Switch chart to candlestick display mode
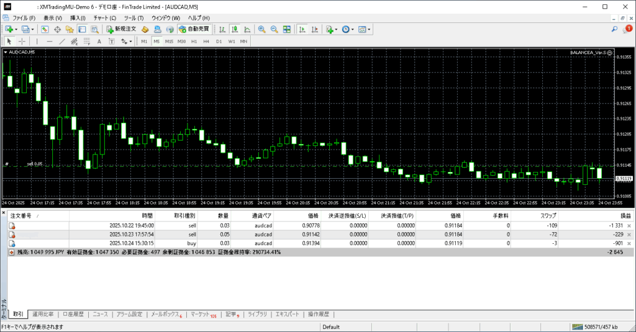This screenshot has height=332, width=636. (236, 29)
